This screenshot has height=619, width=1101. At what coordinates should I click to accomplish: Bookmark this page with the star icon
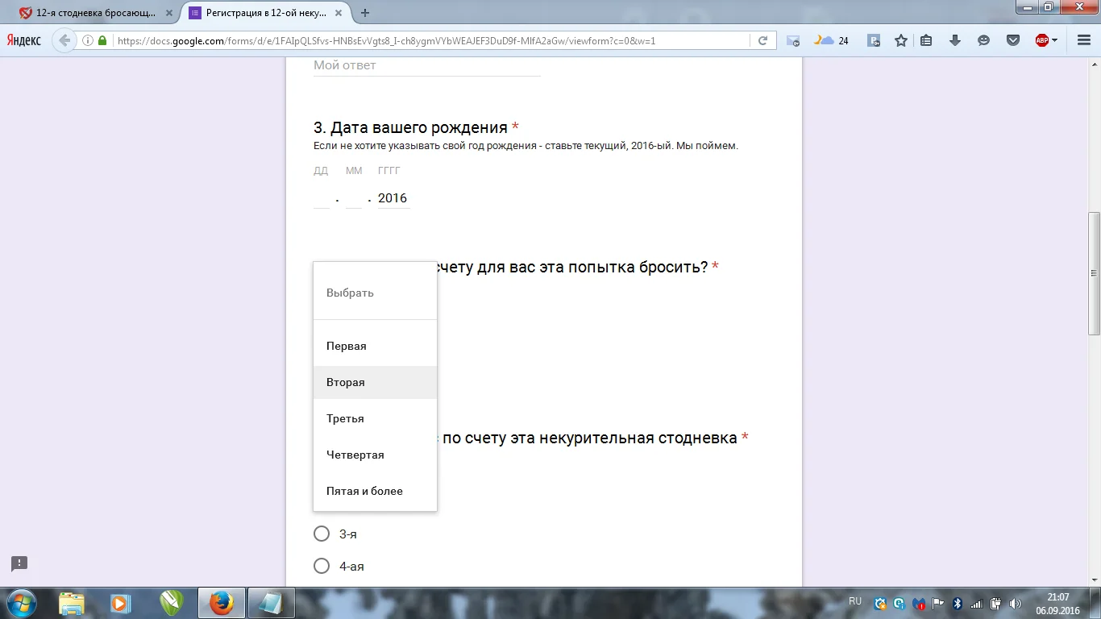[x=901, y=40]
